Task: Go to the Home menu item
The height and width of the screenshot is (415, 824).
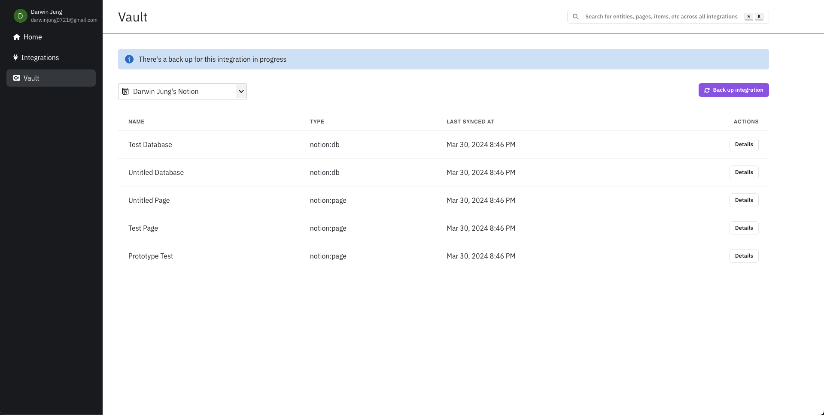Action: coord(33,37)
